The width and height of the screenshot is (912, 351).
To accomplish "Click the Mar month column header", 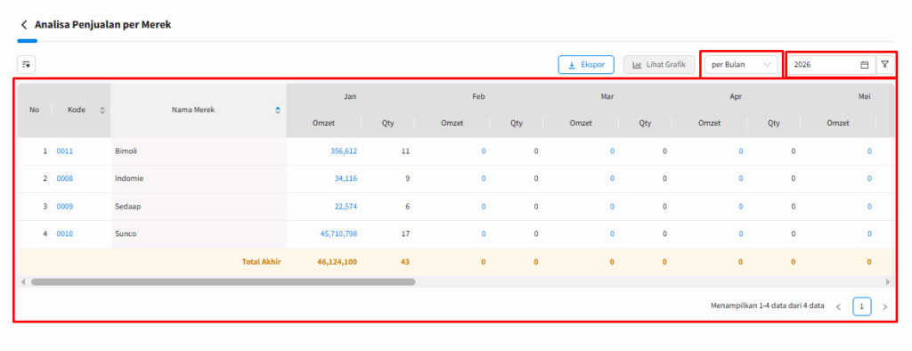I will click(x=607, y=96).
